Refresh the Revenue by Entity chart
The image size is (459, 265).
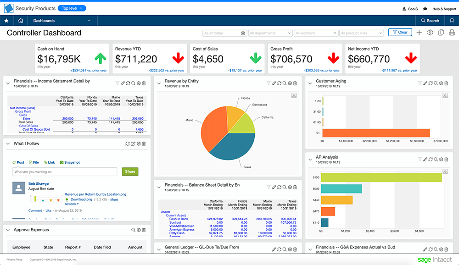[x=280, y=83]
